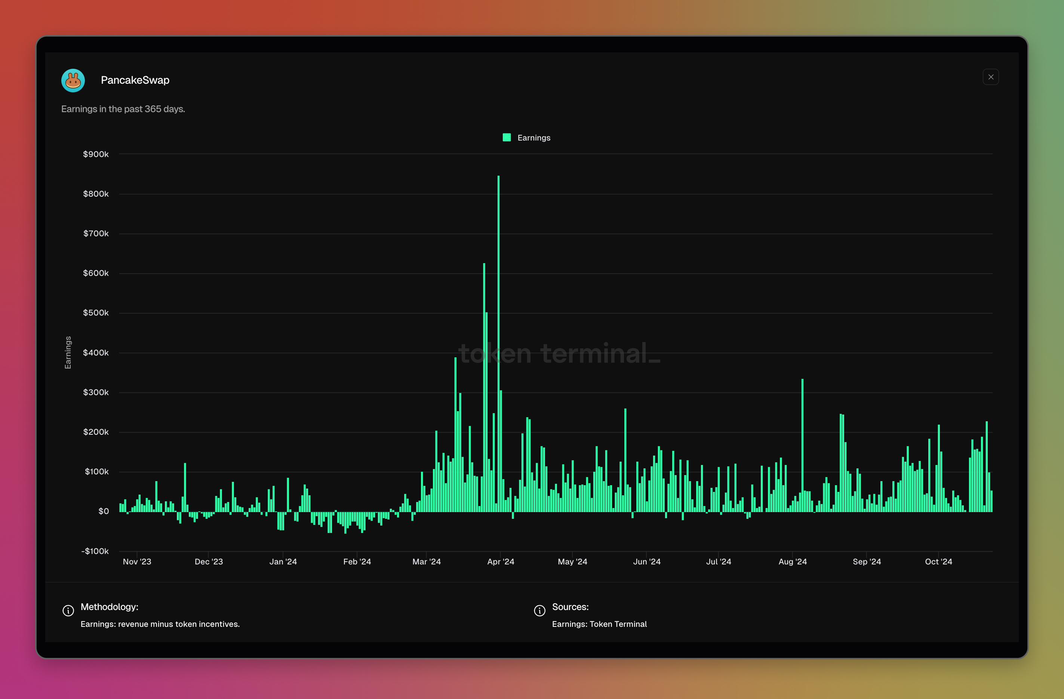
Task: Click the Methodology info icon
Action: tap(68, 610)
